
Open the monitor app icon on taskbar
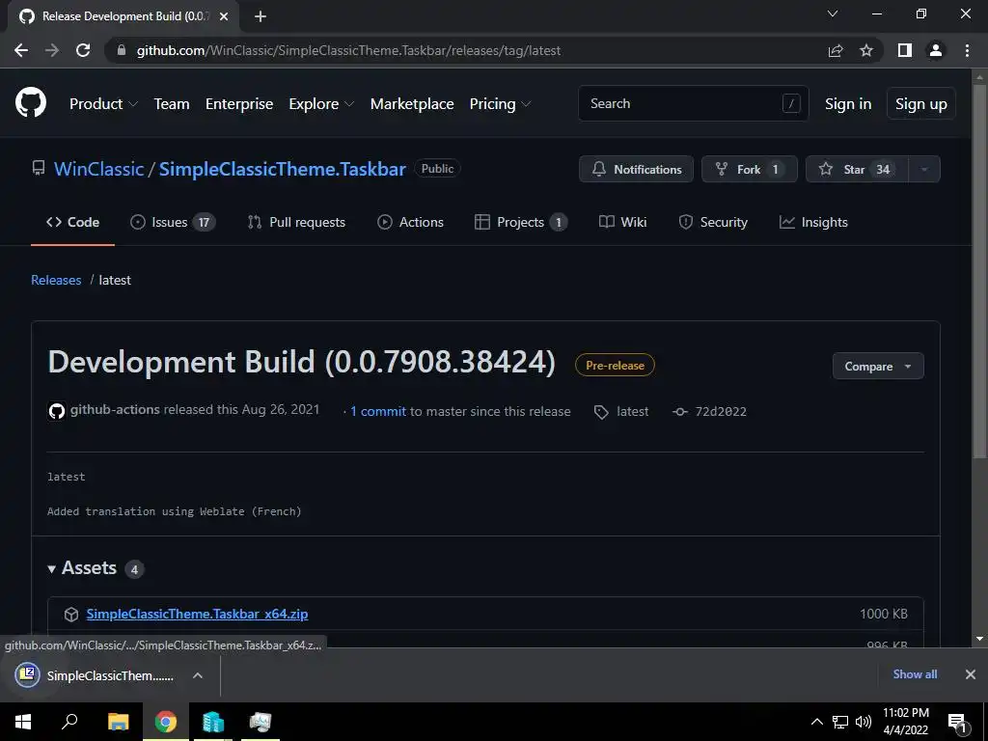[260, 722]
